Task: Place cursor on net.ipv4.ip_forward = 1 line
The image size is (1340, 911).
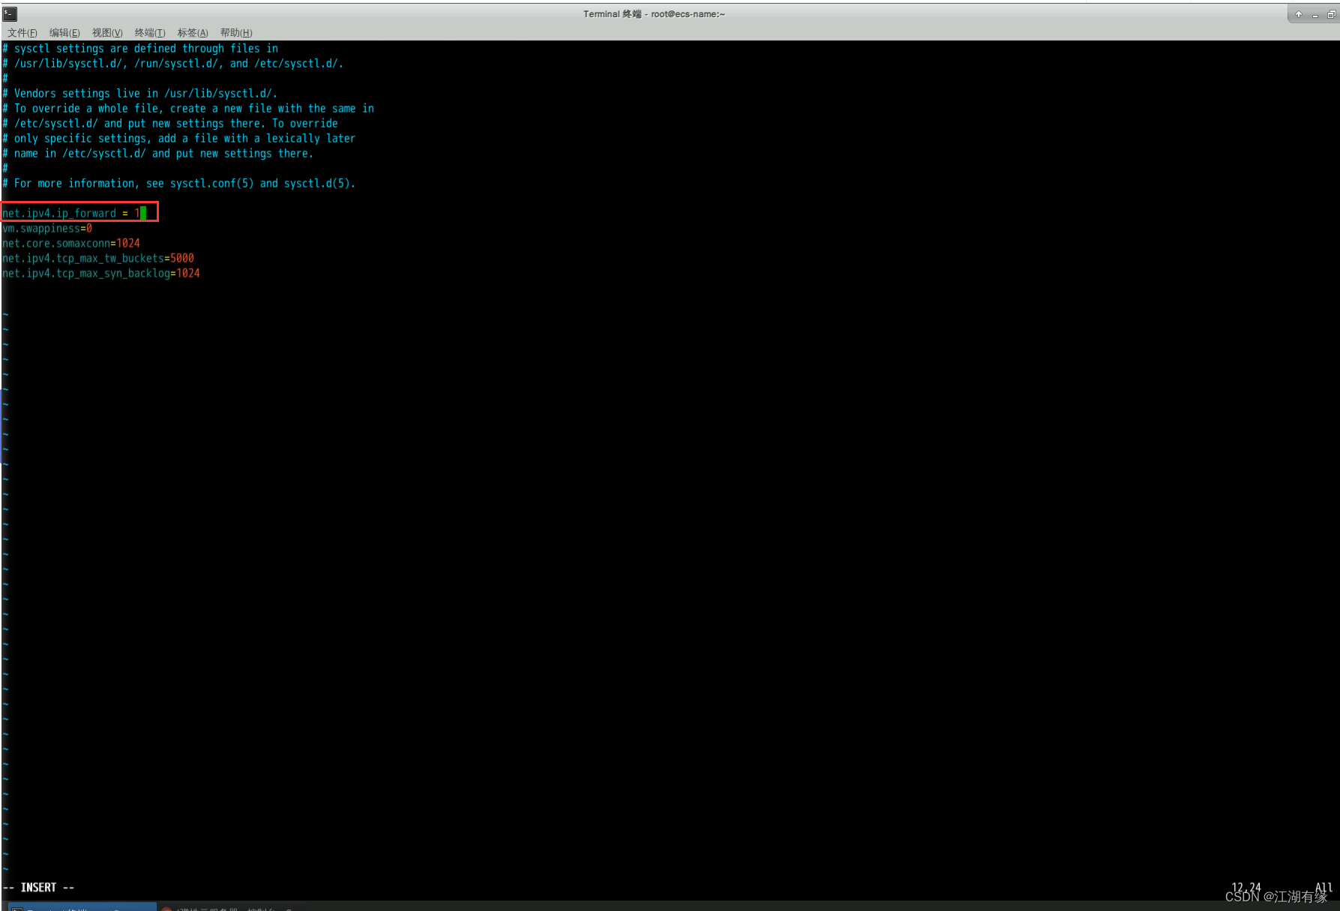Action: pyautogui.click(x=73, y=214)
